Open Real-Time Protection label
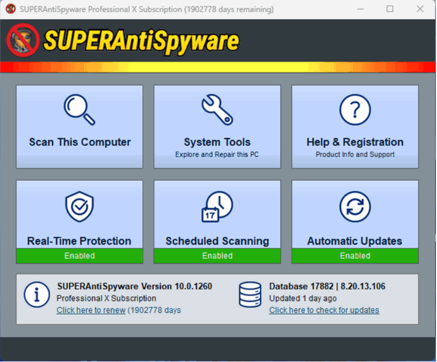The height and width of the screenshot is (362, 437). coord(79,241)
